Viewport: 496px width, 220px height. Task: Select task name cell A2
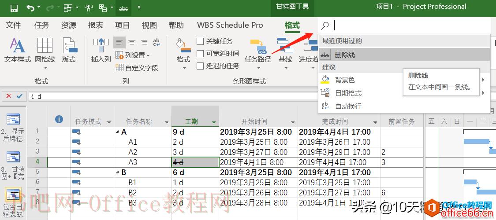(x=143, y=152)
